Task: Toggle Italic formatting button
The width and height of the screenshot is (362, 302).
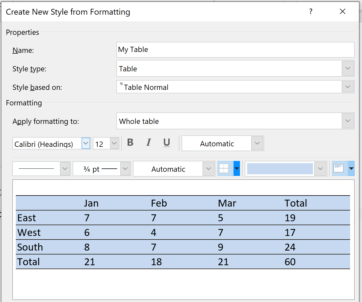Action: (149, 143)
